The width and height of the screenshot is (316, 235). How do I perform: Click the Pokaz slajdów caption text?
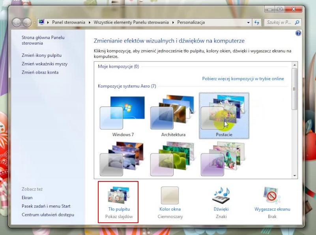pyautogui.click(x=119, y=216)
